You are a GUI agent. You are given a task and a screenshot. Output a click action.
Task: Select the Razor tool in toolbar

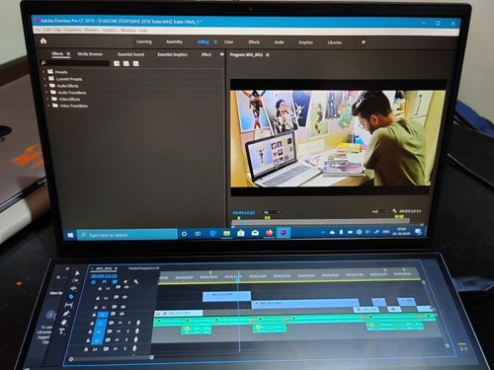71,297
